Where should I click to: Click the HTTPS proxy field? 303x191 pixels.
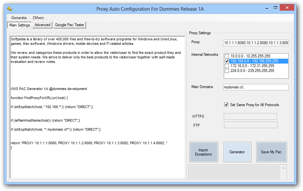click(250, 116)
